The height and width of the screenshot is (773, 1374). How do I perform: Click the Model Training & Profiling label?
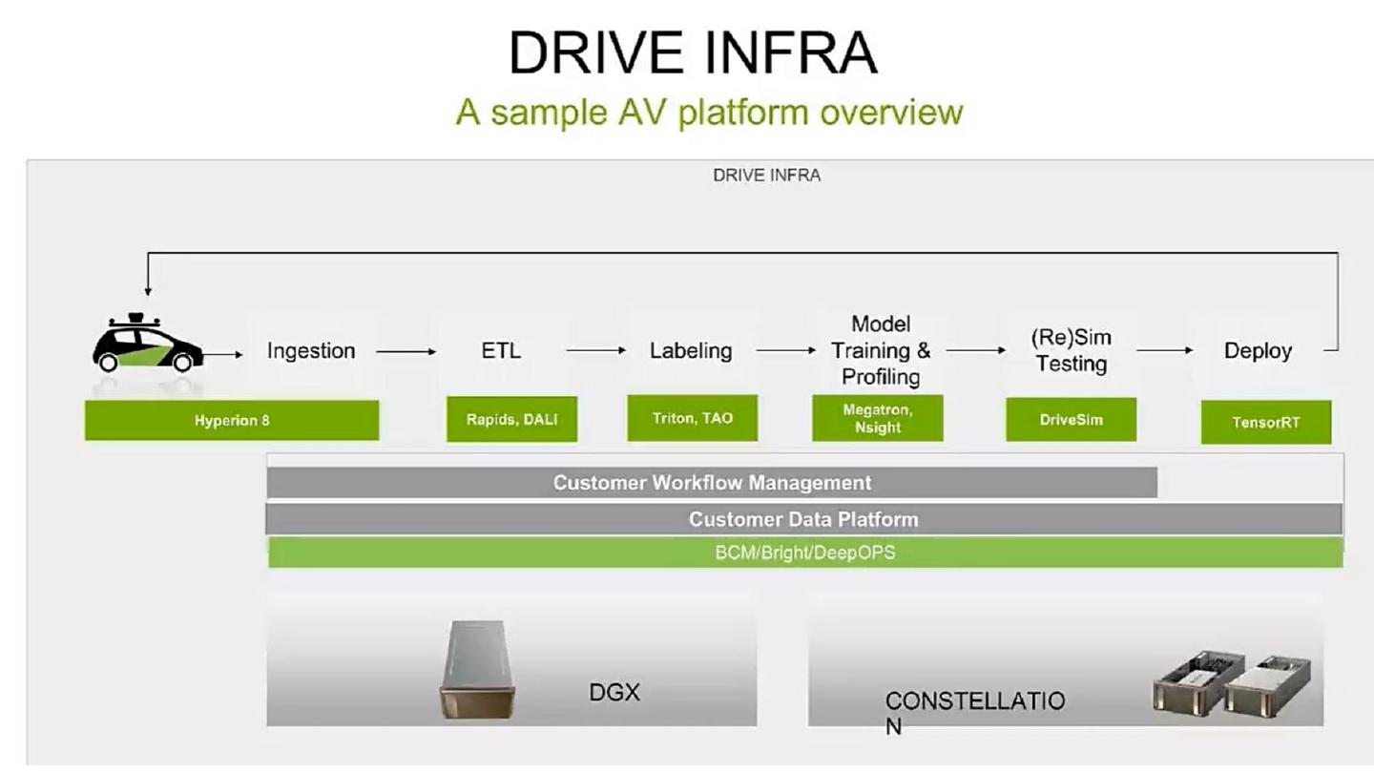[881, 350]
